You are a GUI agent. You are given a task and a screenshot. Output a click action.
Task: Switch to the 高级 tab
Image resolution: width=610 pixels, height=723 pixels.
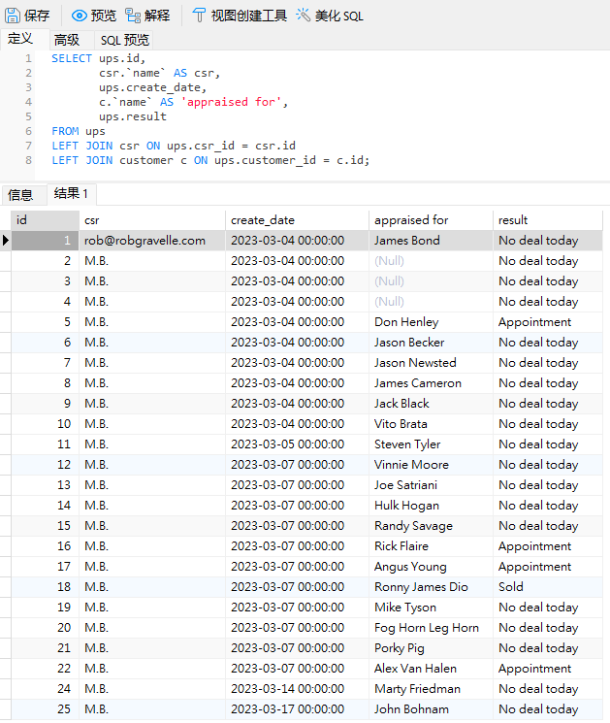67,40
